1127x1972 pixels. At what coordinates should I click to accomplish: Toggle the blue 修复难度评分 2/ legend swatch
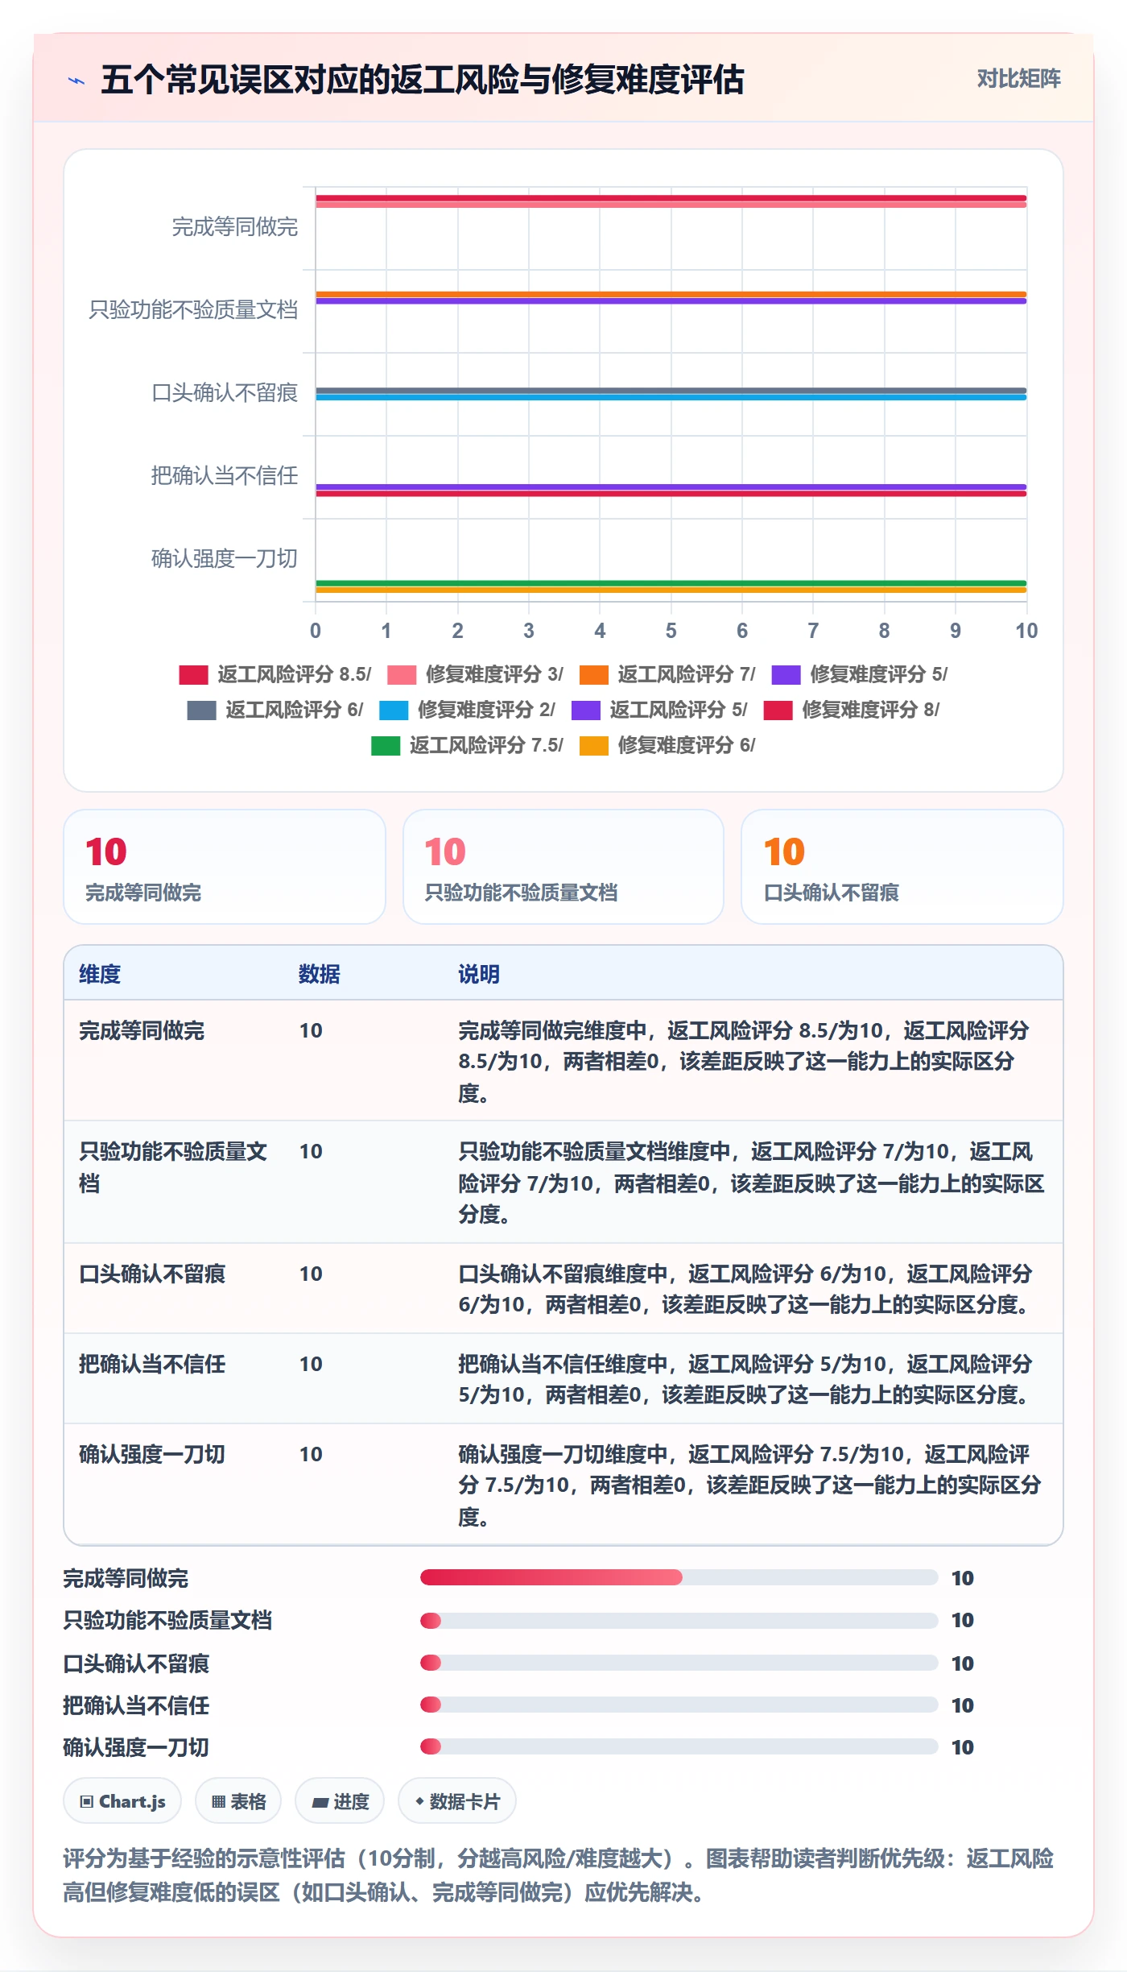pyautogui.click(x=394, y=710)
